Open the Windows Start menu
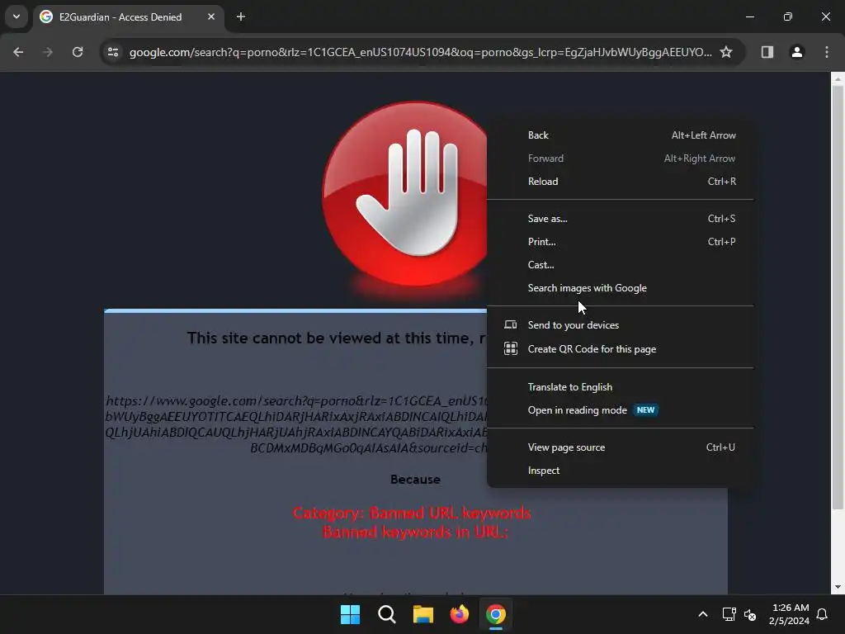 [350, 614]
